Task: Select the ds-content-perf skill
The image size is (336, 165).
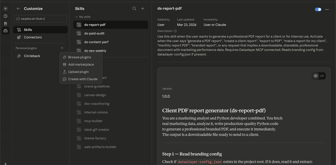Action: pyautogui.click(x=111, y=42)
